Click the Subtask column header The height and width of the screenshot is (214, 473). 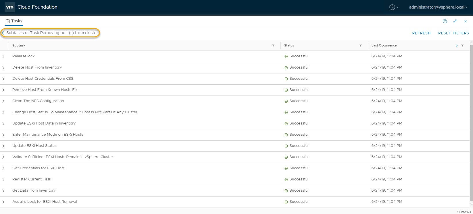click(x=19, y=45)
